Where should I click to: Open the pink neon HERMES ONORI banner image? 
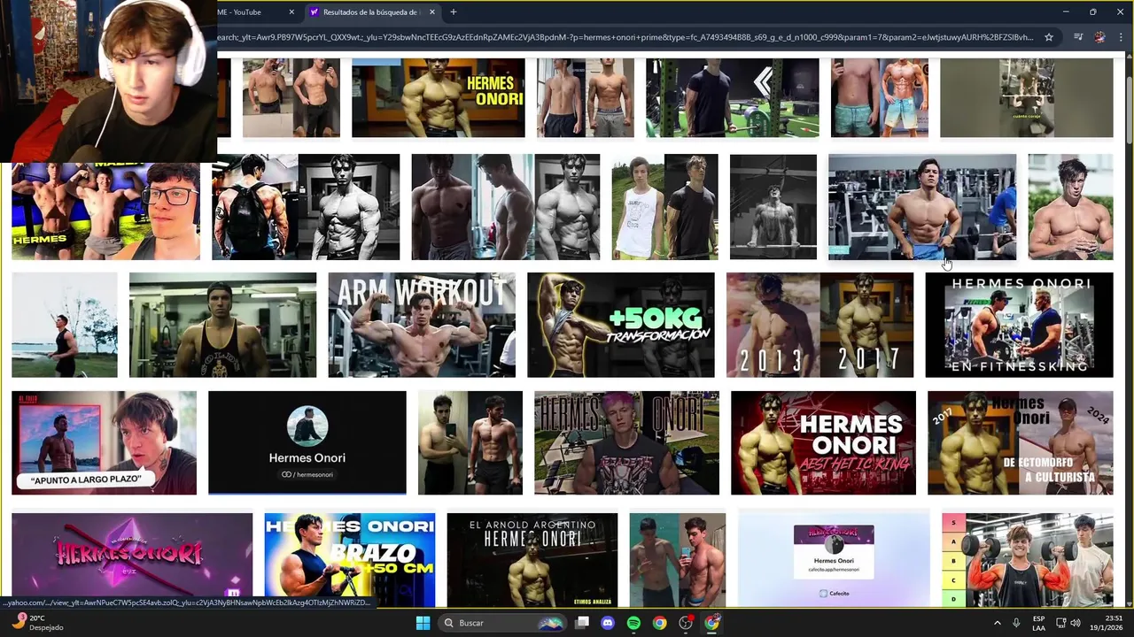coord(132,559)
